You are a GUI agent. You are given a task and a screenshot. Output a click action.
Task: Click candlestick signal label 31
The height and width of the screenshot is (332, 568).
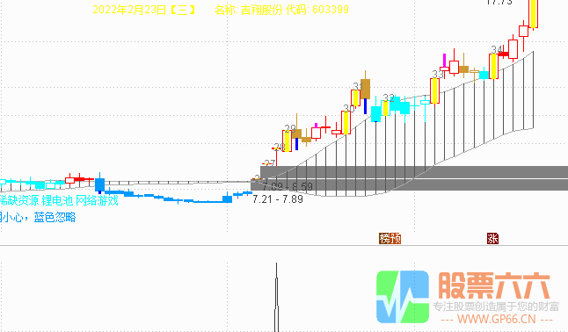[x=358, y=87]
